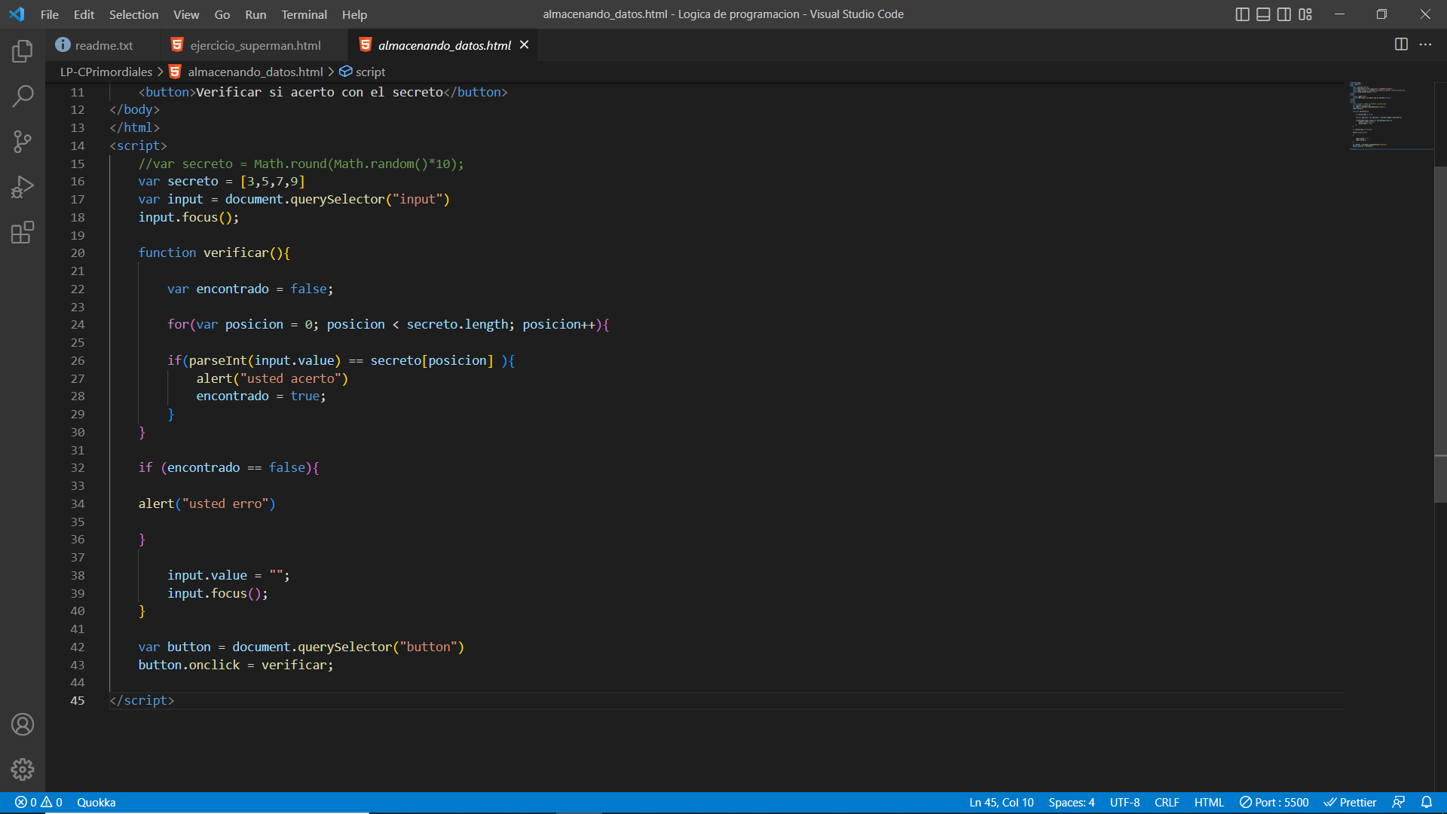Click on 'function verificar(){' line
This screenshot has width=1447, height=814.
tap(214, 253)
